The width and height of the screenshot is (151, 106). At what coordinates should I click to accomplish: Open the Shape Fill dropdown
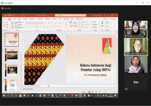pyautogui.click(x=85, y=22)
